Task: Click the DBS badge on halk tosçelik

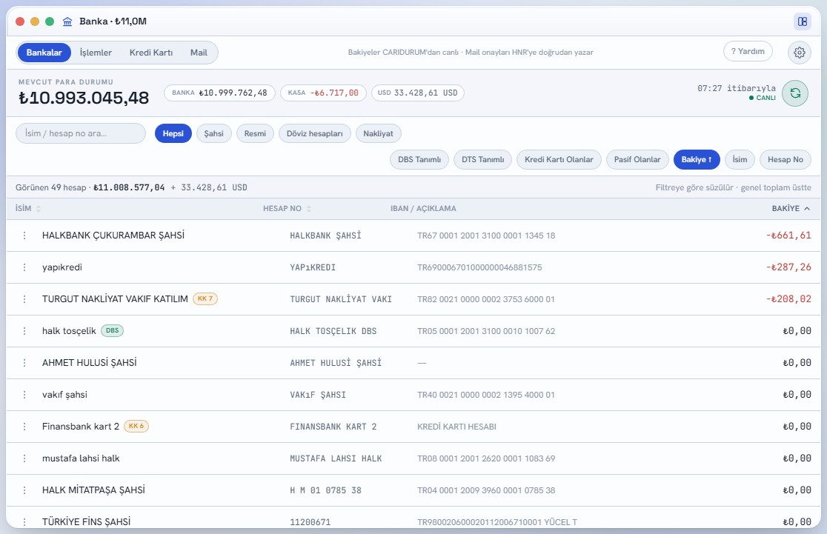Action: [x=112, y=330]
